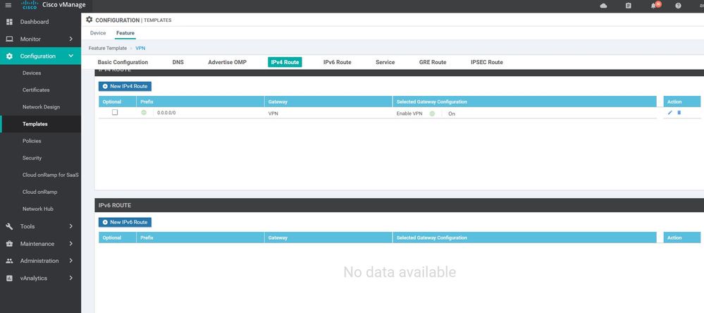The height and width of the screenshot is (313, 704).
Task: Open Certificates under Configuration
Action: coord(36,90)
